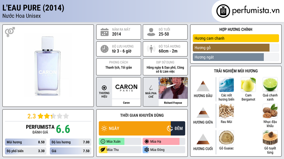284x159 pixels.
Task: Click the Thanh lịch, Tối giản style text
Action: point(119,67)
